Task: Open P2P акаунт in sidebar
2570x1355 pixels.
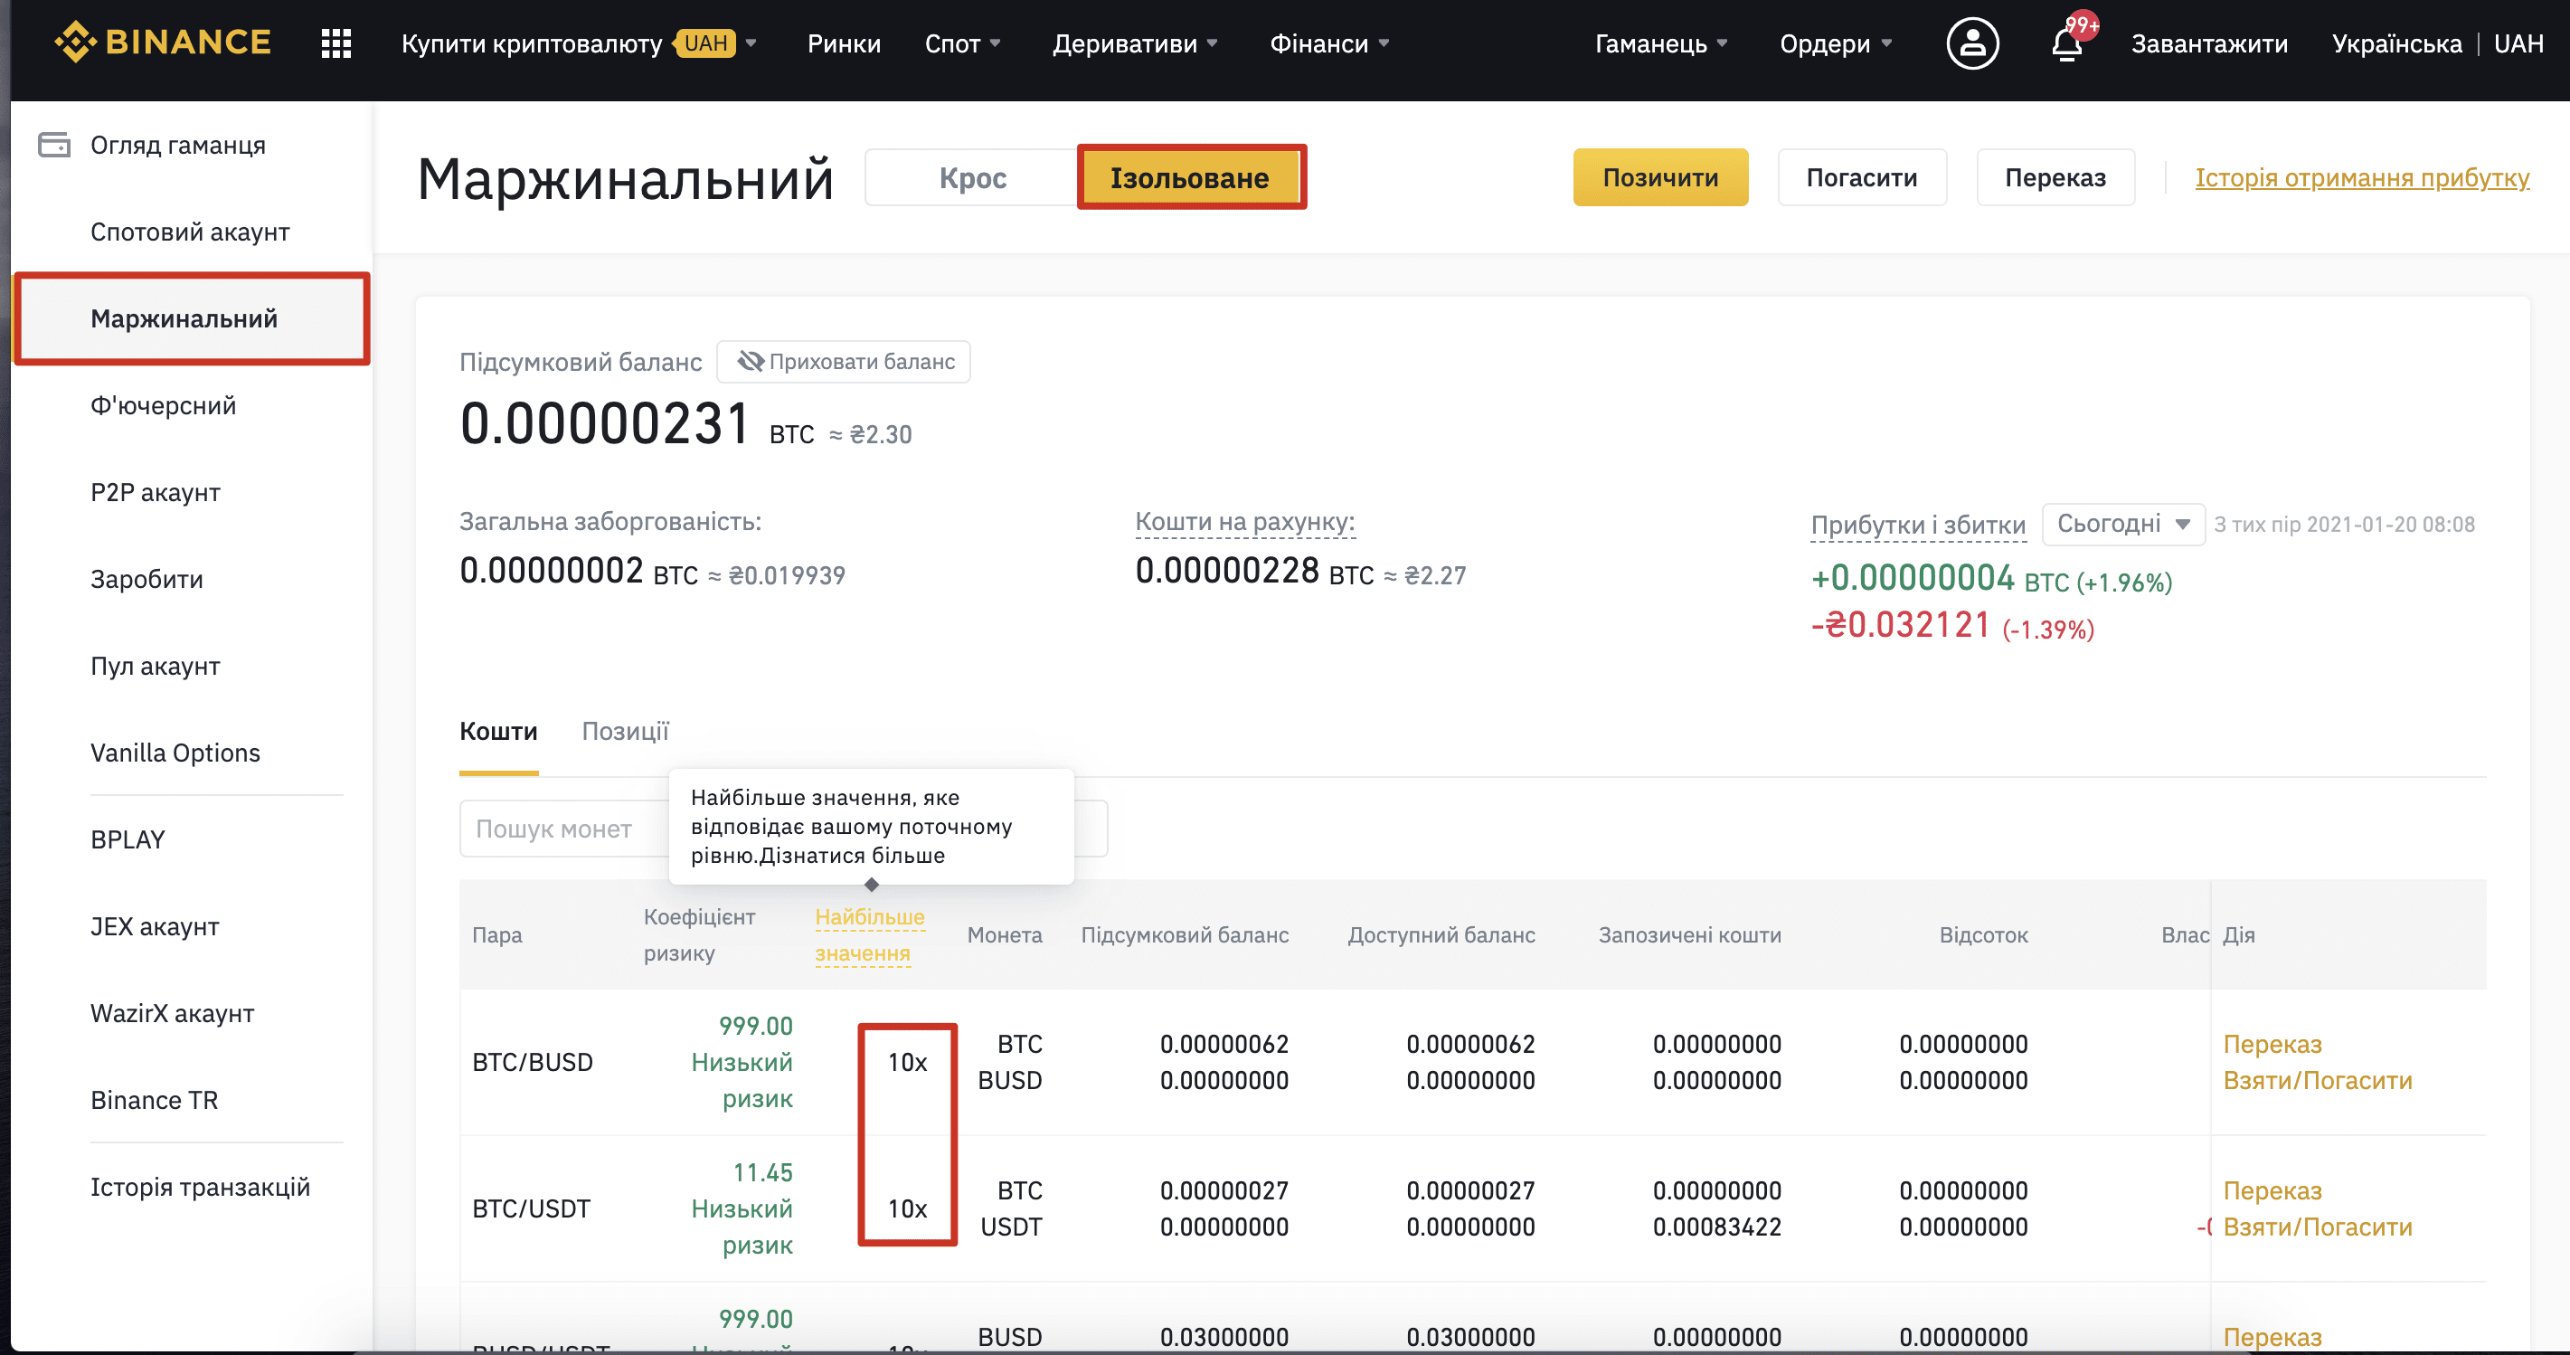Action: point(155,493)
